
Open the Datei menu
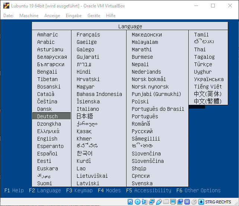click(9, 16)
